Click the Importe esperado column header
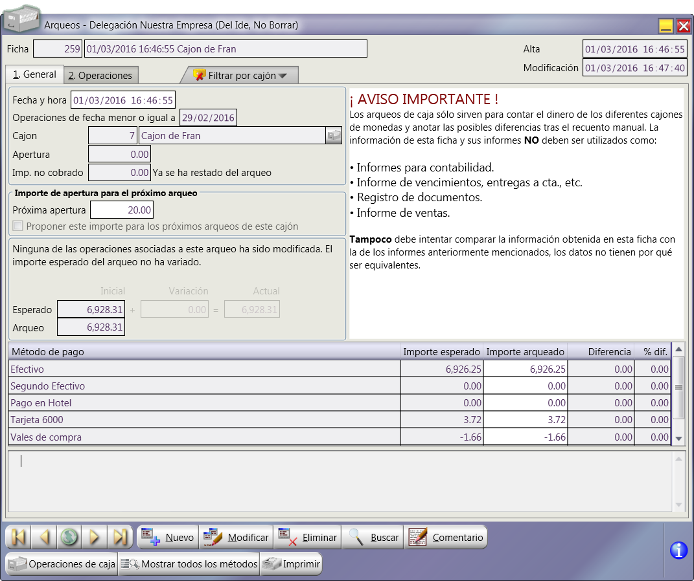This screenshot has height=581, width=694. coord(441,352)
